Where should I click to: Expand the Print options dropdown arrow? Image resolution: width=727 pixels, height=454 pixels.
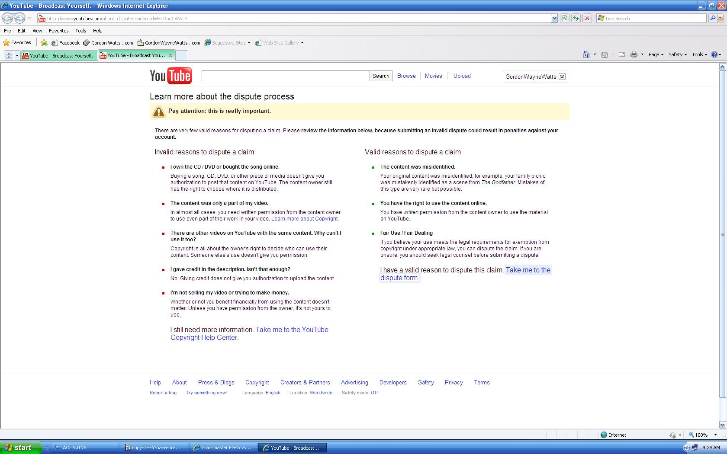click(642, 54)
